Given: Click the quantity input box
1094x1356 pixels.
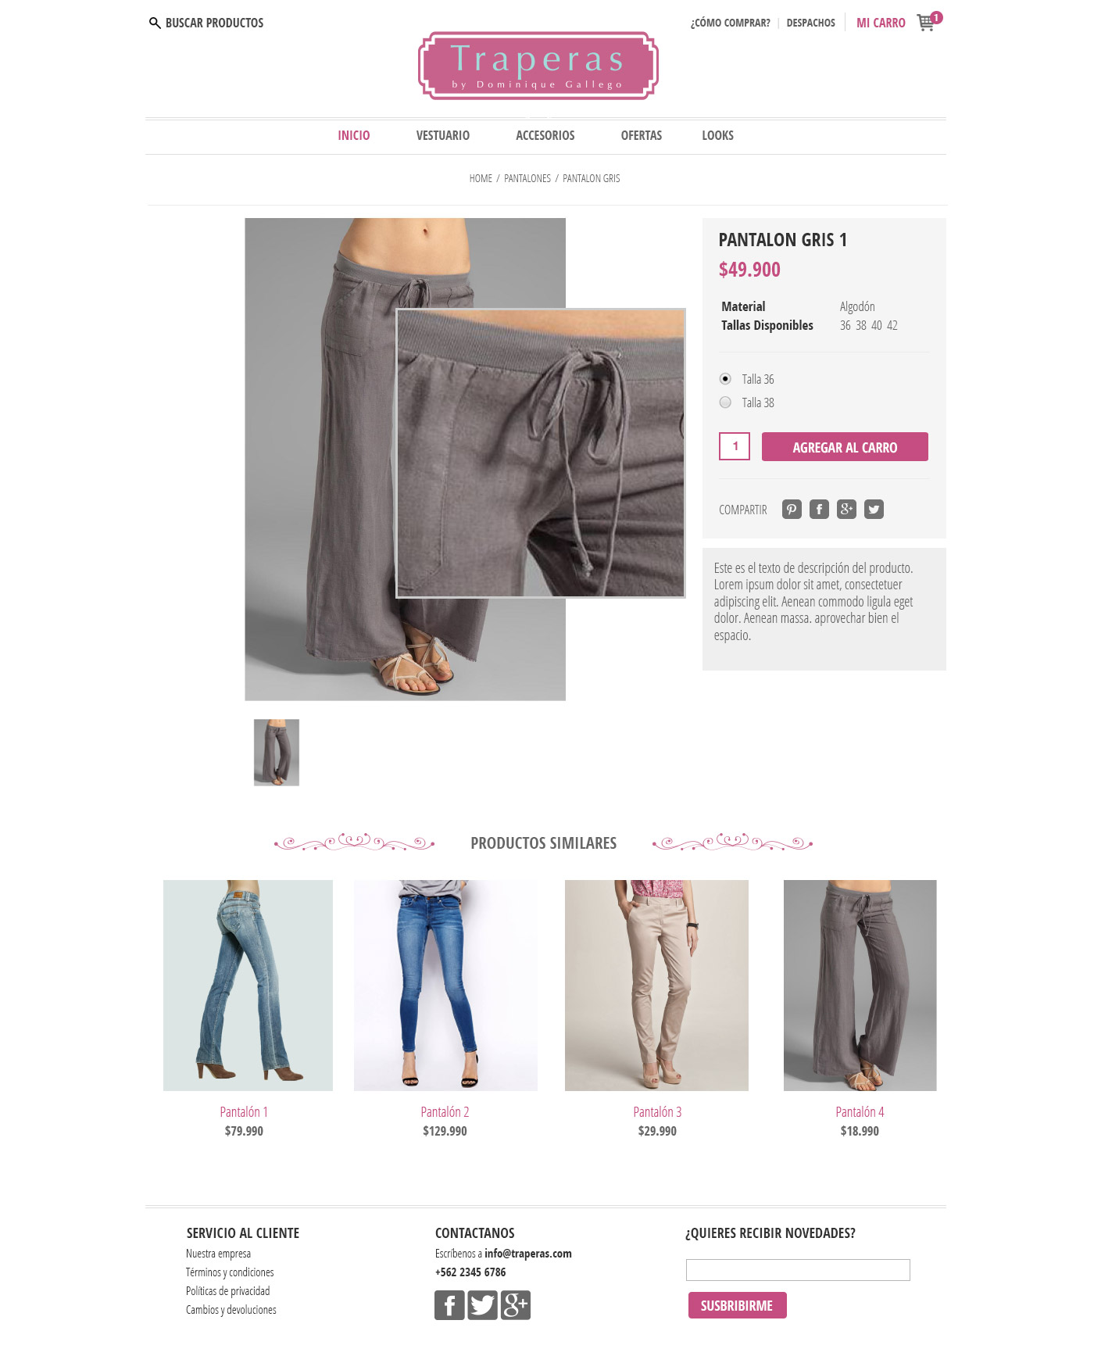Looking at the screenshot, I should click(x=735, y=446).
